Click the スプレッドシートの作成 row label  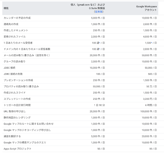tap(17, 99)
